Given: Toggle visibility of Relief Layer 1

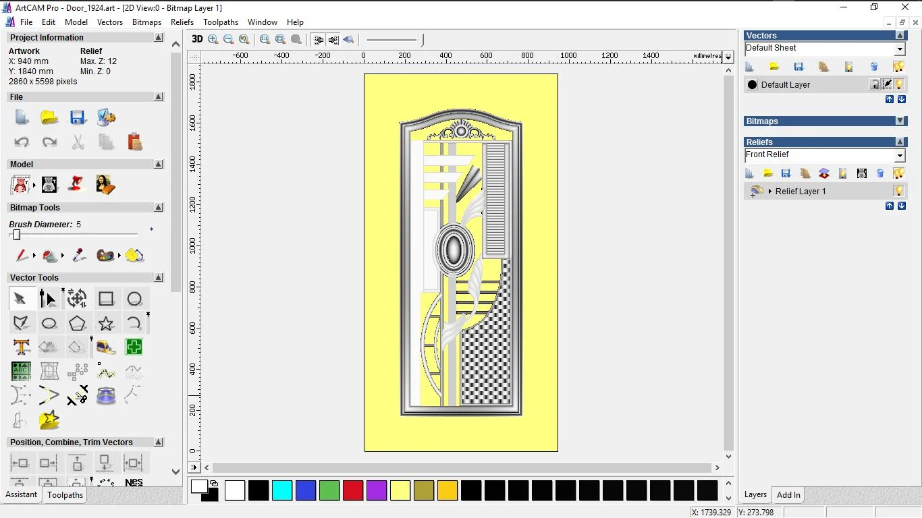Looking at the screenshot, I should tap(899, 191).
